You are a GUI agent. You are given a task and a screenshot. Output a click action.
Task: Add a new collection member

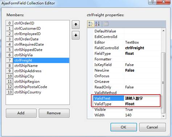pos(21,113)
